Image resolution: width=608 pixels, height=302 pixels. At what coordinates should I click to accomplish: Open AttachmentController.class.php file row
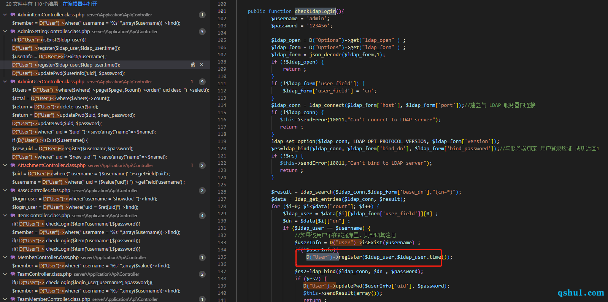(105, 165)
